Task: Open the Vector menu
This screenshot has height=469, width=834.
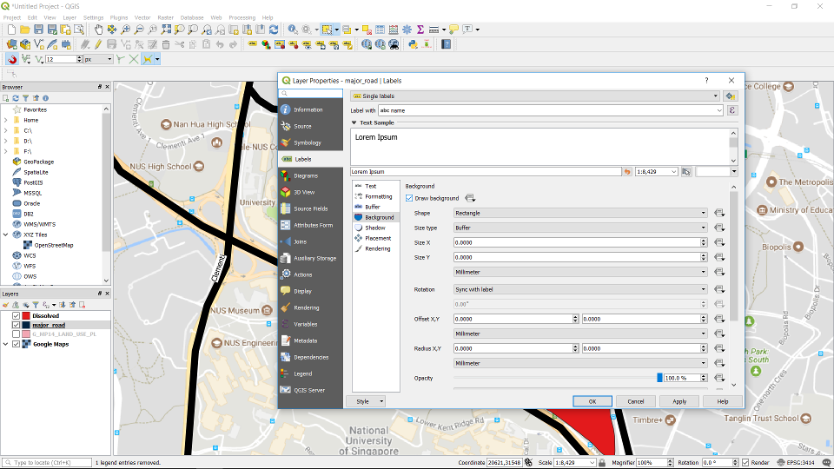Action: click(x=142, y=17)
